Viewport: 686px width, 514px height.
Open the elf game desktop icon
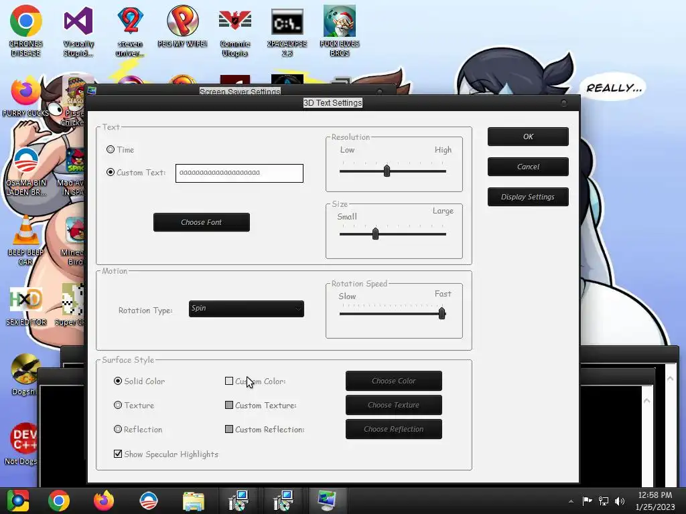click(x=340, y=31)
